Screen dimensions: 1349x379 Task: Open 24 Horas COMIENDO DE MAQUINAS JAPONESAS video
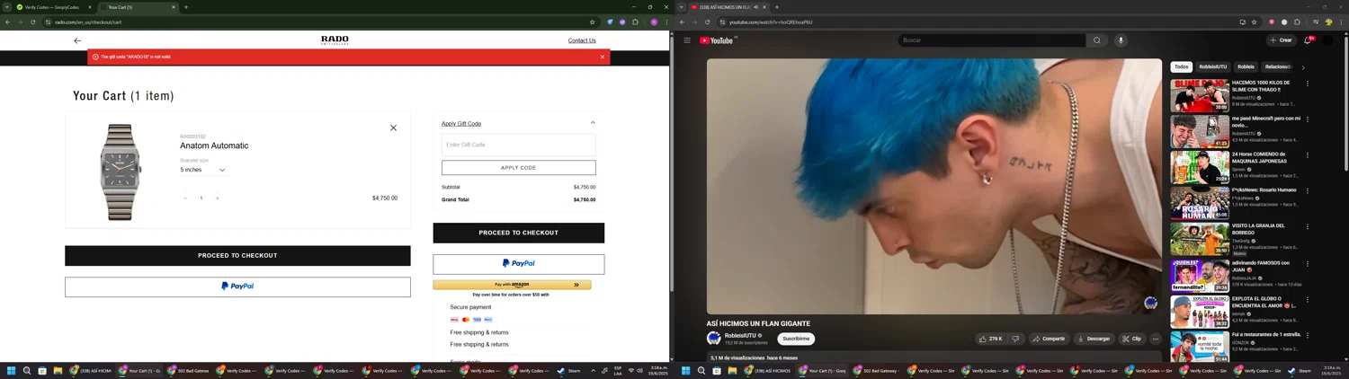[x=1200, y=167]
